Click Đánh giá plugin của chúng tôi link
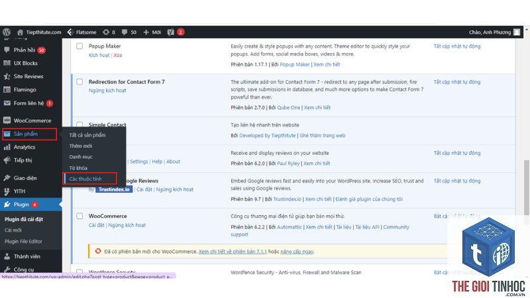The width and height of the screenshot is (530, 298). pos(369,199)
